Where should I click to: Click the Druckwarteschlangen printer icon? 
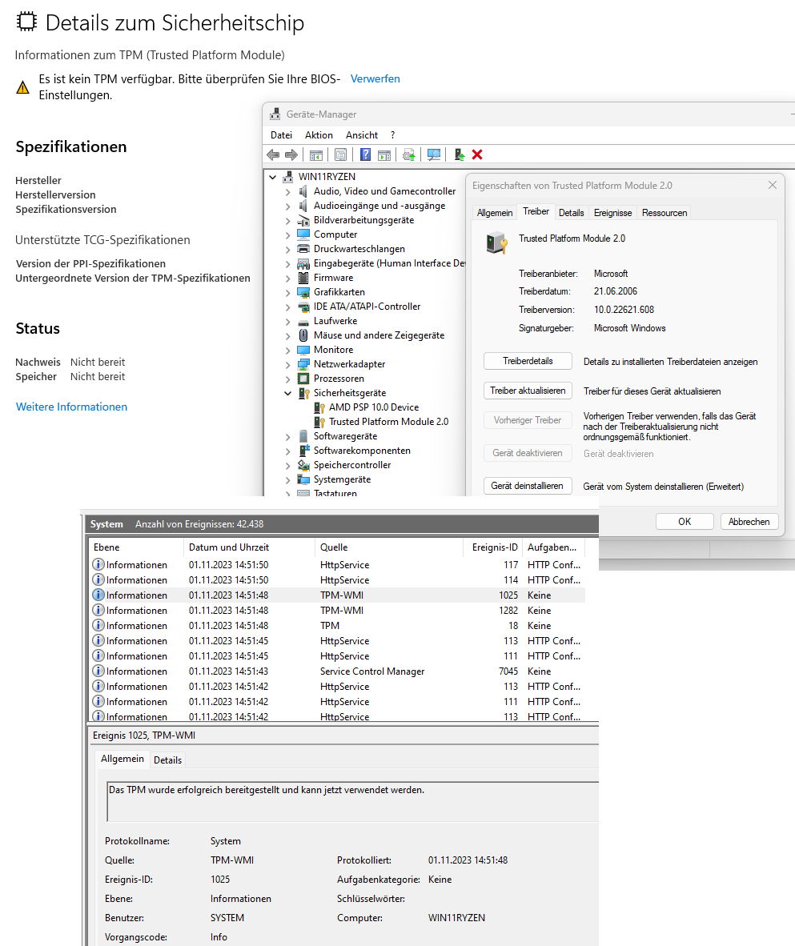pos(303,249)
